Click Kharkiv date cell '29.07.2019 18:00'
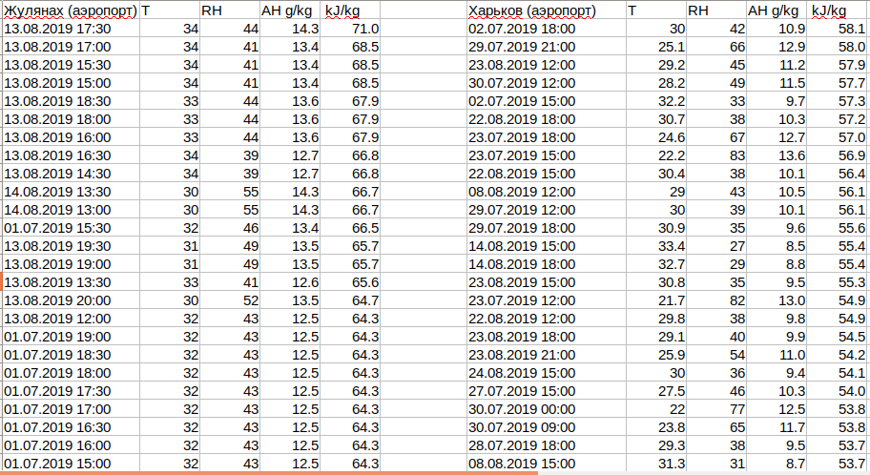870x475 pixels. 547,228
